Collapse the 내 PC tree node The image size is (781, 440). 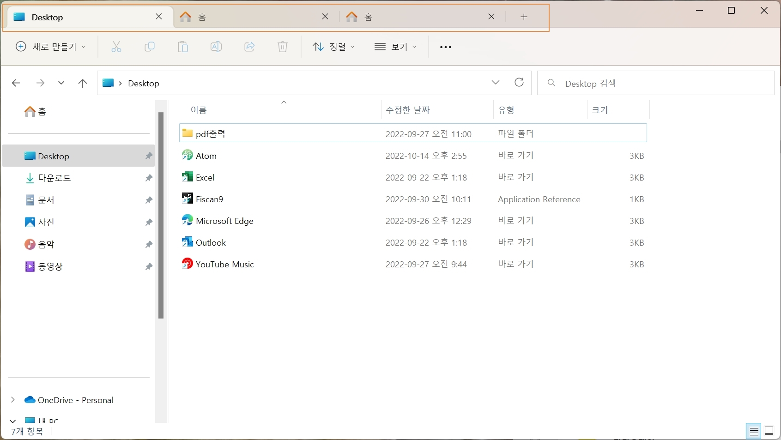tap(13, 421)
